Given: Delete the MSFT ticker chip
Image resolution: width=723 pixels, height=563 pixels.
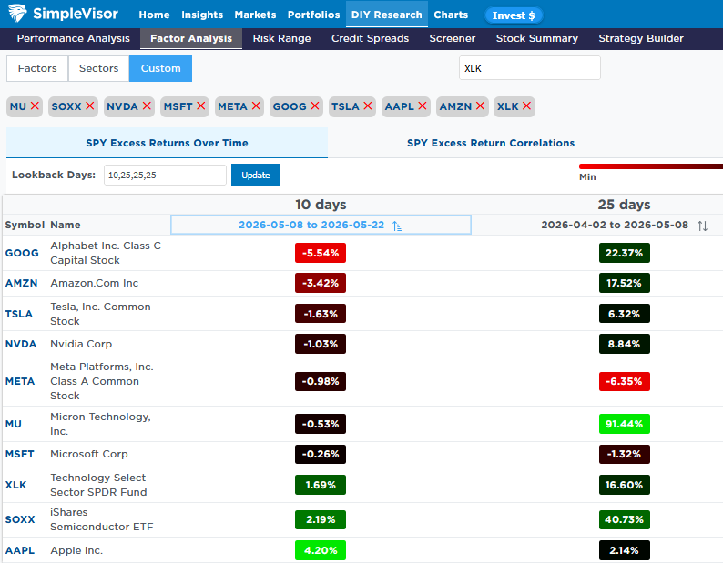Looking at the screenshot, I should 201,106.
